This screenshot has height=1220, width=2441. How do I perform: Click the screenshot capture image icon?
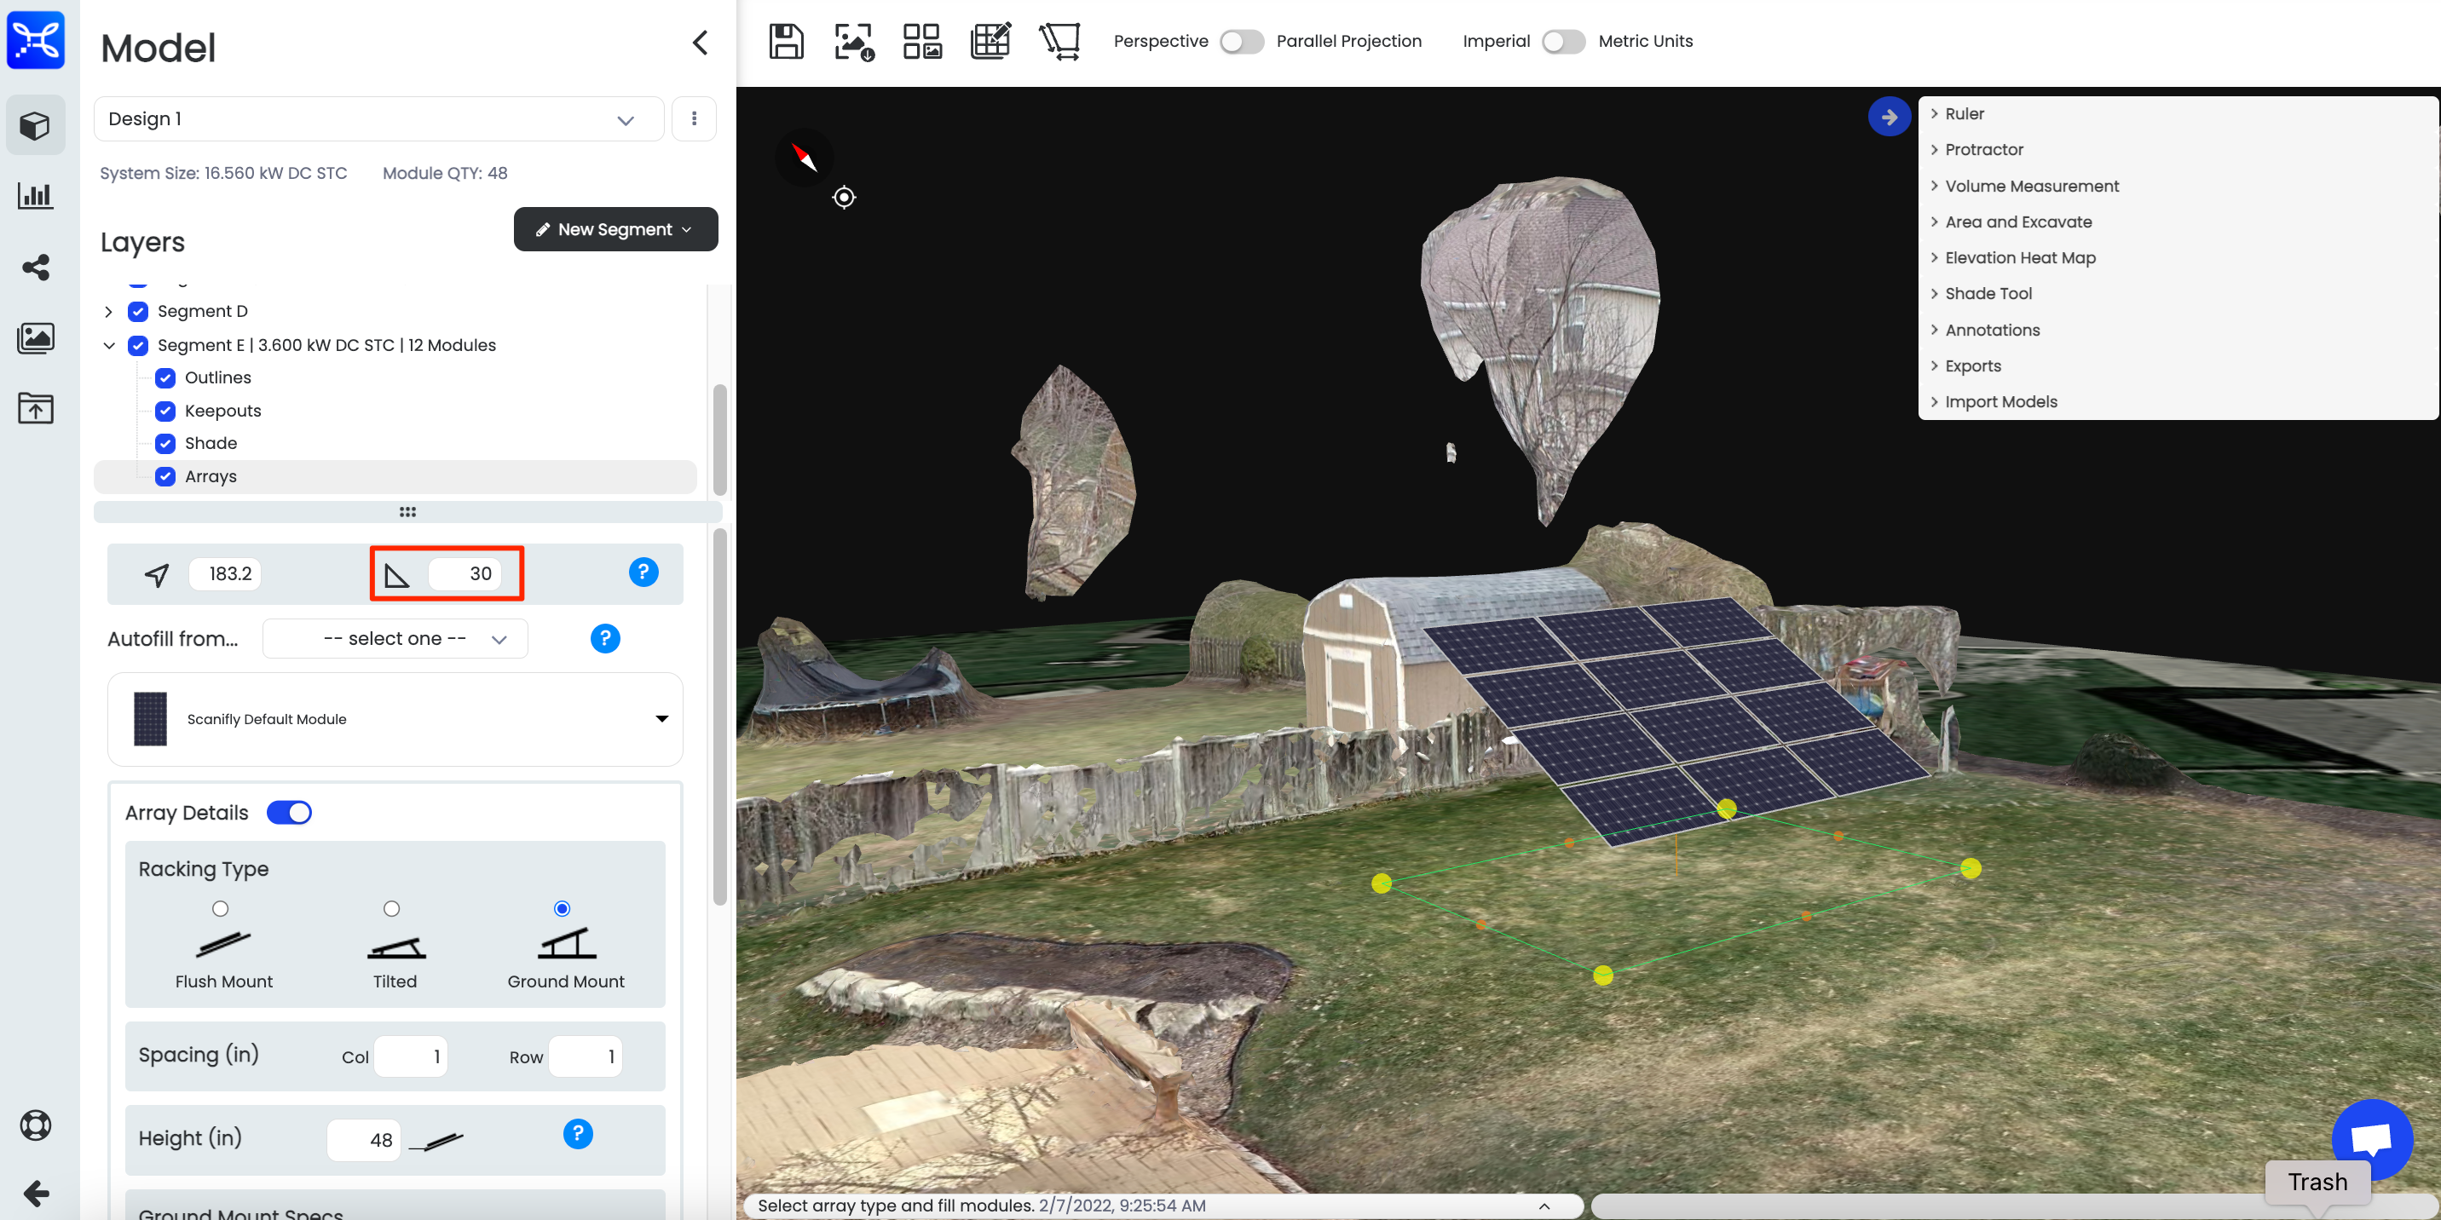pos(854,41)
